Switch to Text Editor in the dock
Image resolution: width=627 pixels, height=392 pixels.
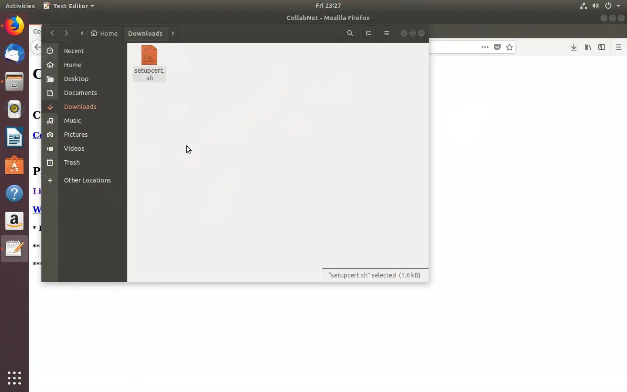click(x=14, y=249)
